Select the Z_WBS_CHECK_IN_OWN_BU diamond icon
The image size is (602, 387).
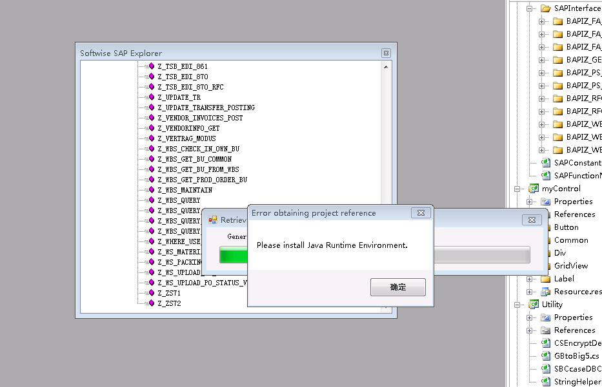152,149
